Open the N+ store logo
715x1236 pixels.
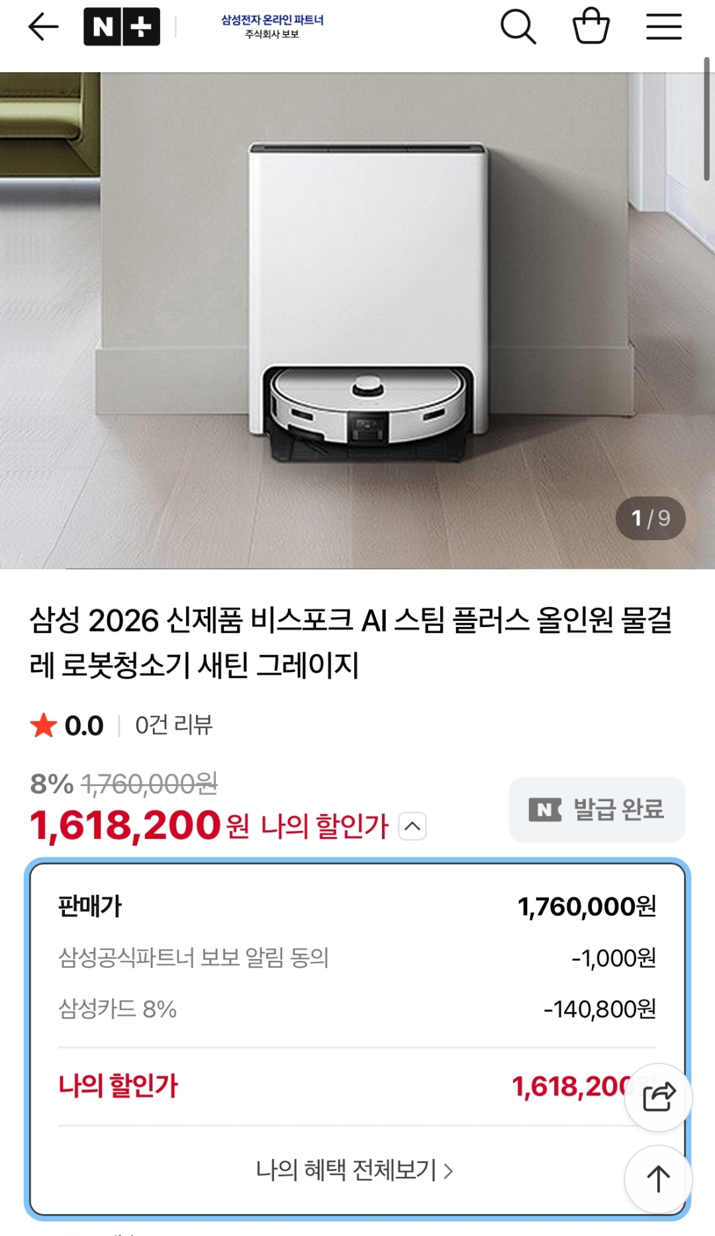click(122, 27)
